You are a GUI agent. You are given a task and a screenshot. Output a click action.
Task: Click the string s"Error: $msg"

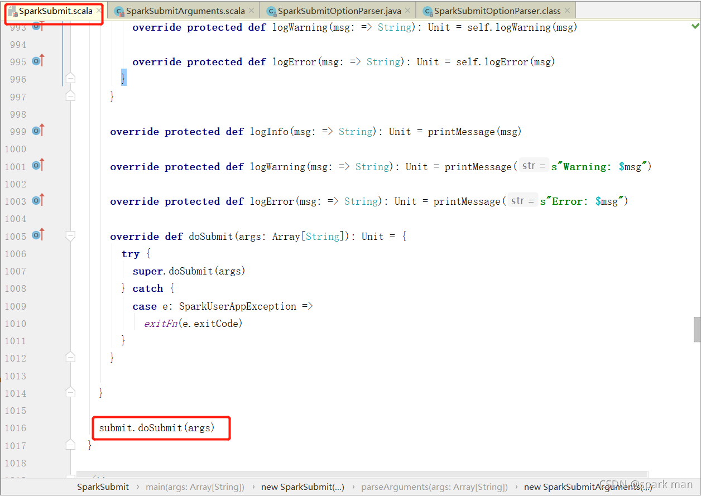pos(582,201)
